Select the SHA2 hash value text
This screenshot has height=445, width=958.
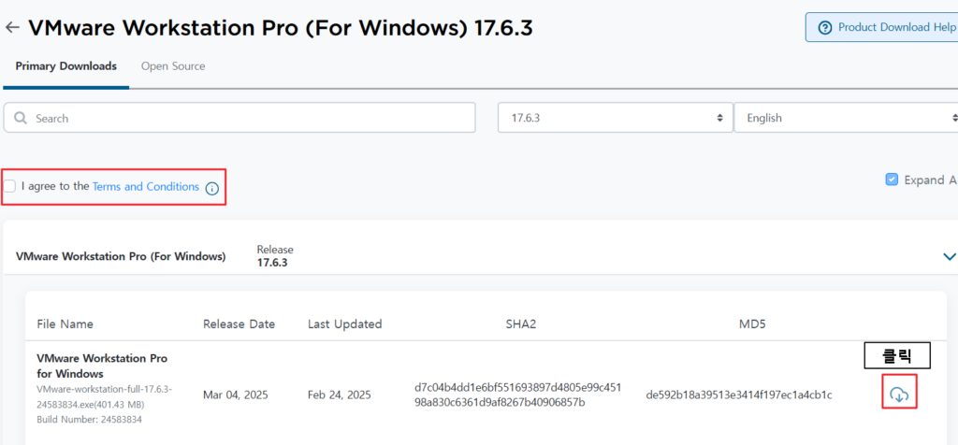[517, 395]
